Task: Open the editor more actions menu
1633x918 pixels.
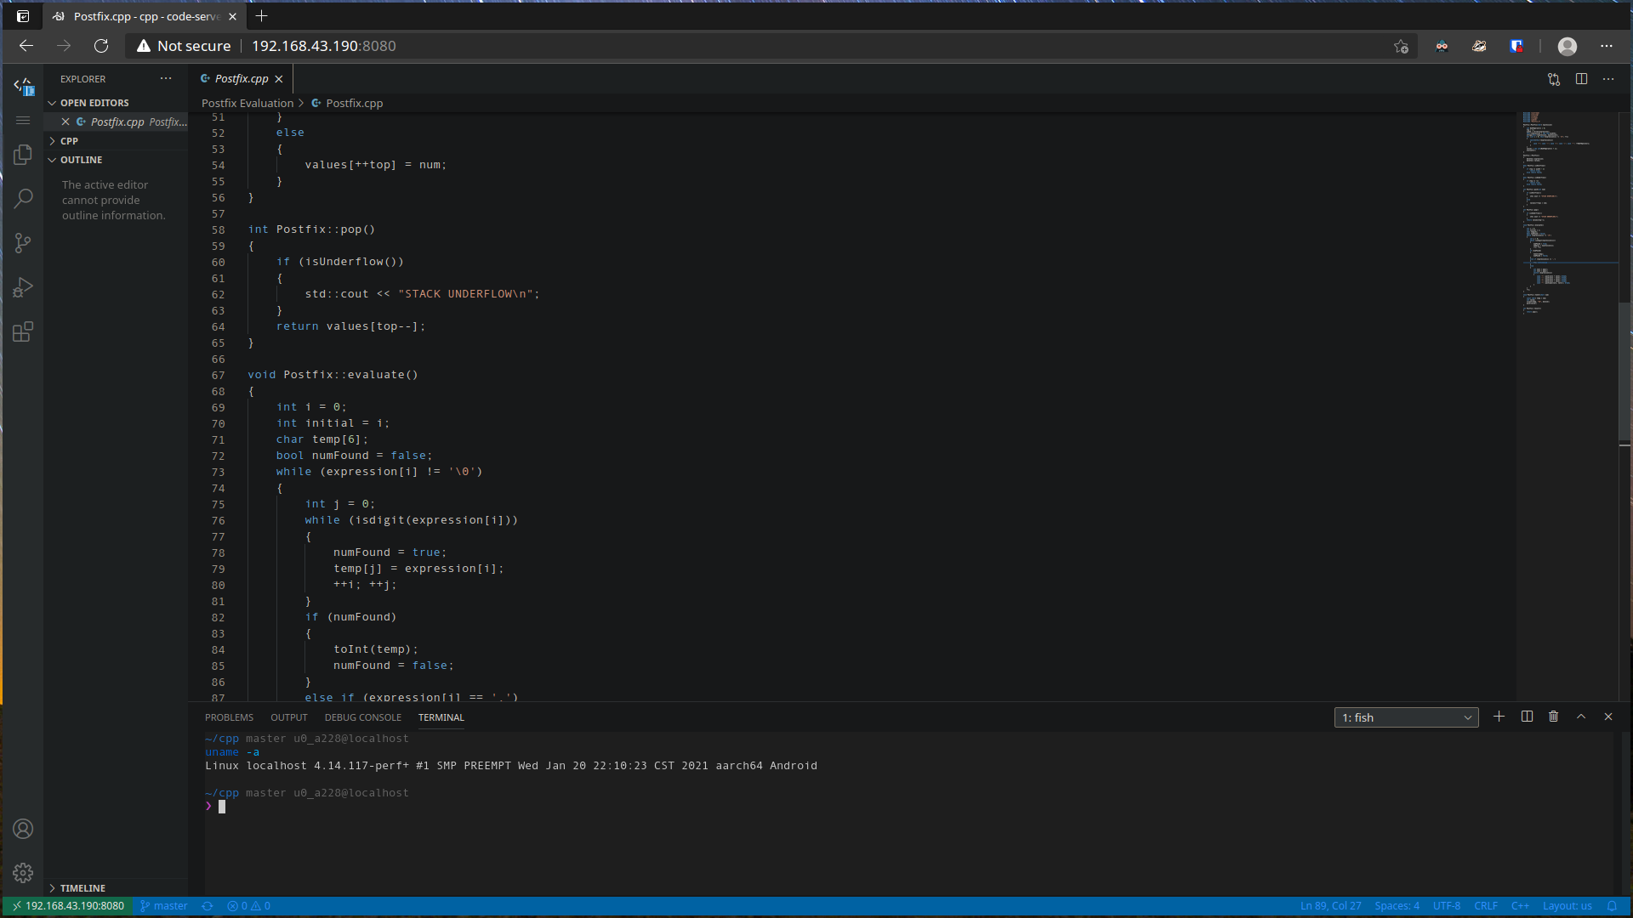Action: (x=1608, y=79)
